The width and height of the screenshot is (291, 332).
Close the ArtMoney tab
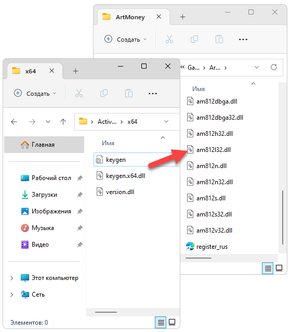(159, 17)
